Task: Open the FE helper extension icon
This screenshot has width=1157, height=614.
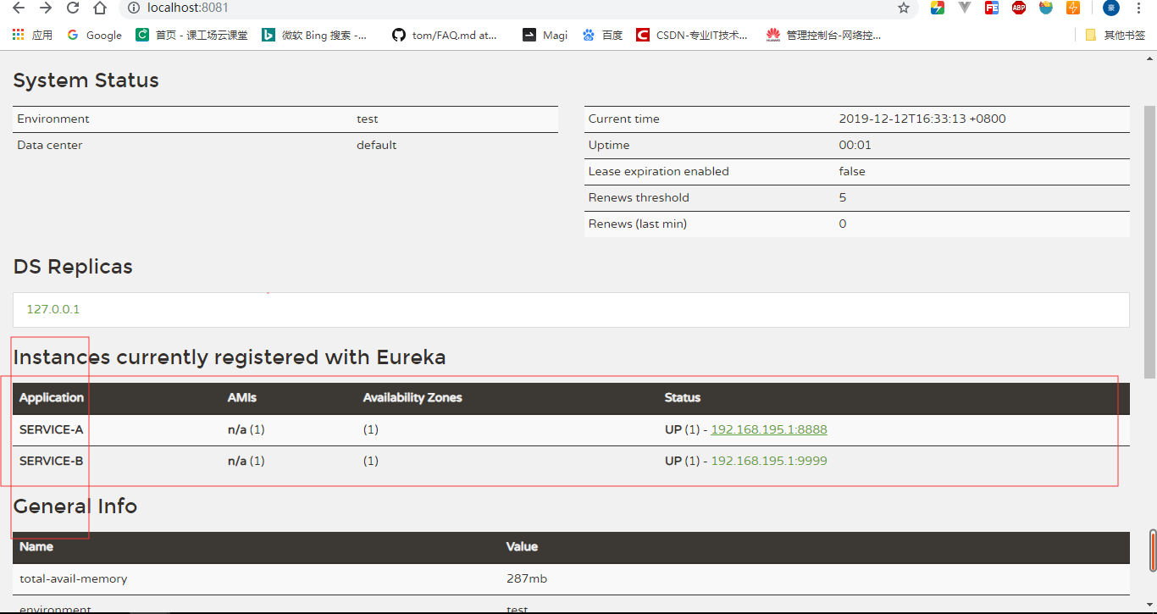Action: pos(992,8)
